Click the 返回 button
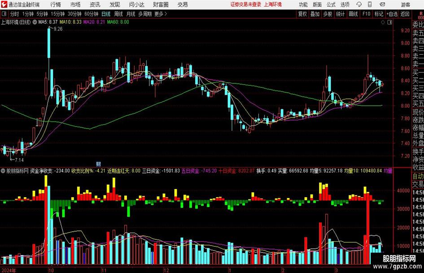This screenshot has height=273, width=424. pos(405,14)
